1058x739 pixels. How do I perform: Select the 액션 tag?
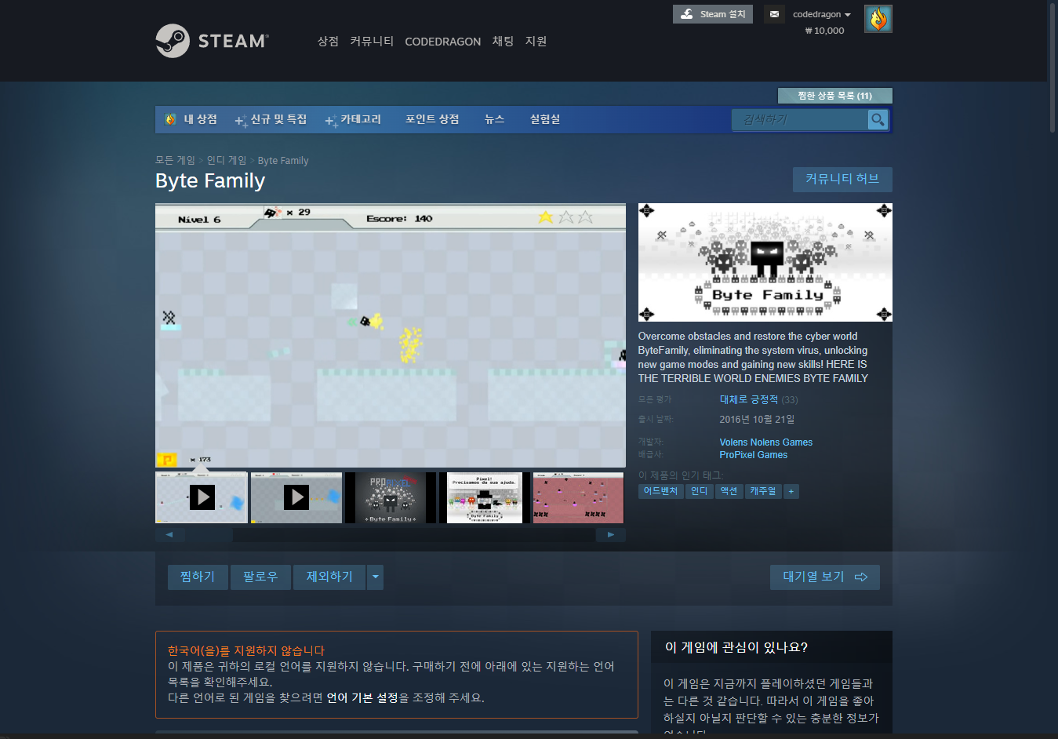(x=729, y=491)
